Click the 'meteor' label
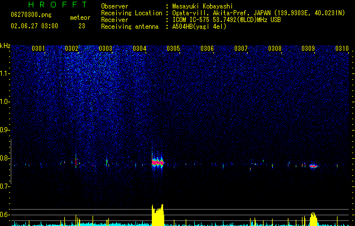This screenshot has width=355, height=226. 80,18
